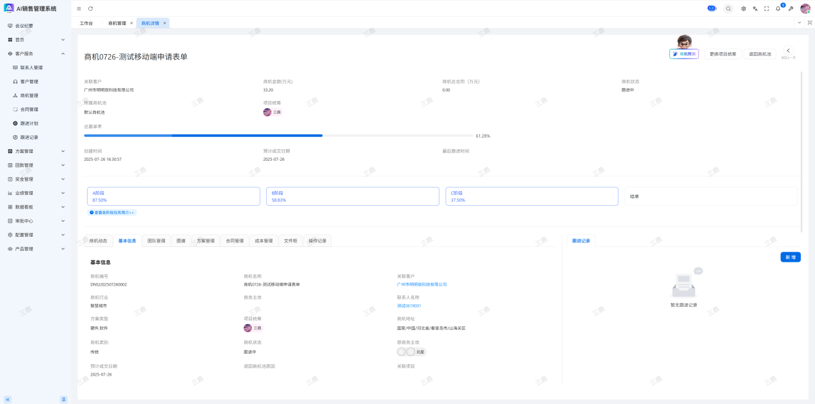Collapse the sidebar using bottom-left double arrow

8,399
